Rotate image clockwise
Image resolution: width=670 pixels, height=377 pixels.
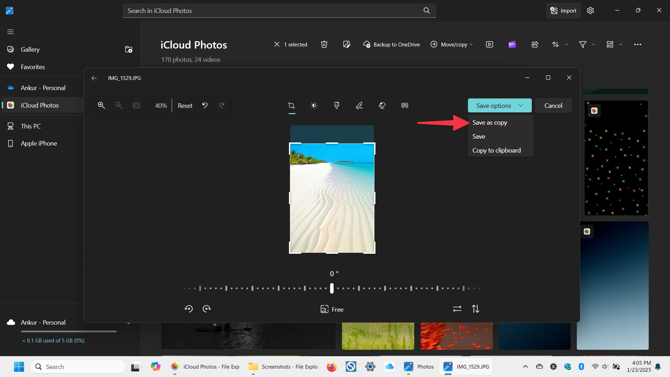pyautogui.click(x=207, y=309)
